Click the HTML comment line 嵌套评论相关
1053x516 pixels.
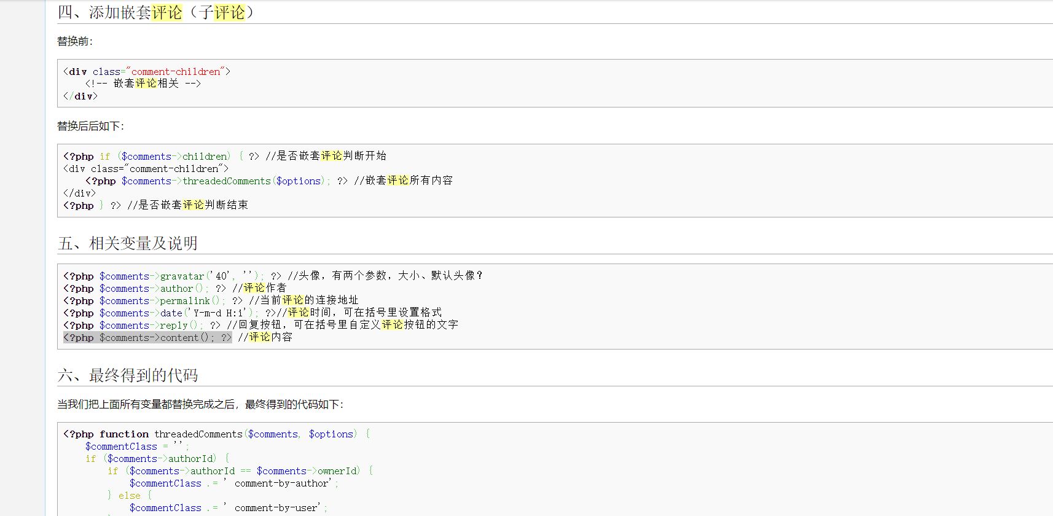tap(143, 84)
